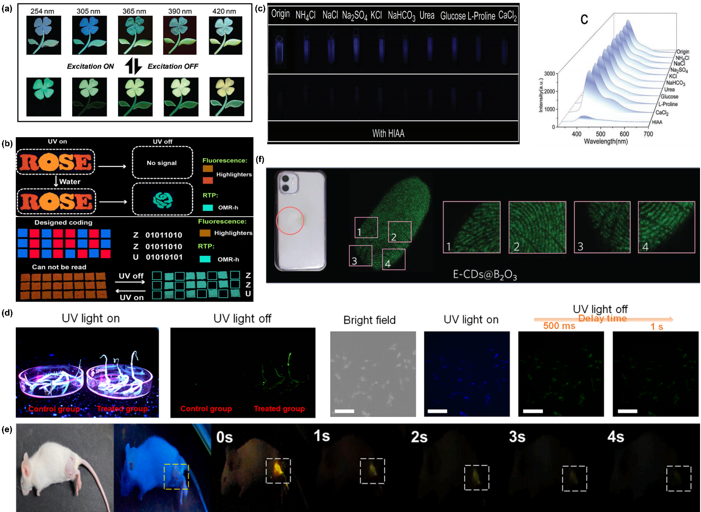Viewport: 701px width, 512px height.
Task: Click the With HIAA label
Action: [388, 133]
